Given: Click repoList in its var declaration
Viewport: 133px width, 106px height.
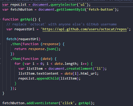Looking at the screenshot, I should pyautogui.click(x=18, y=5).
